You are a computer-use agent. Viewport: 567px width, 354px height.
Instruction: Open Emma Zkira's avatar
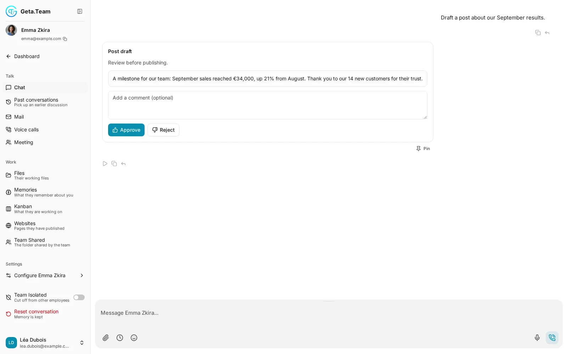tap(11, 30)
